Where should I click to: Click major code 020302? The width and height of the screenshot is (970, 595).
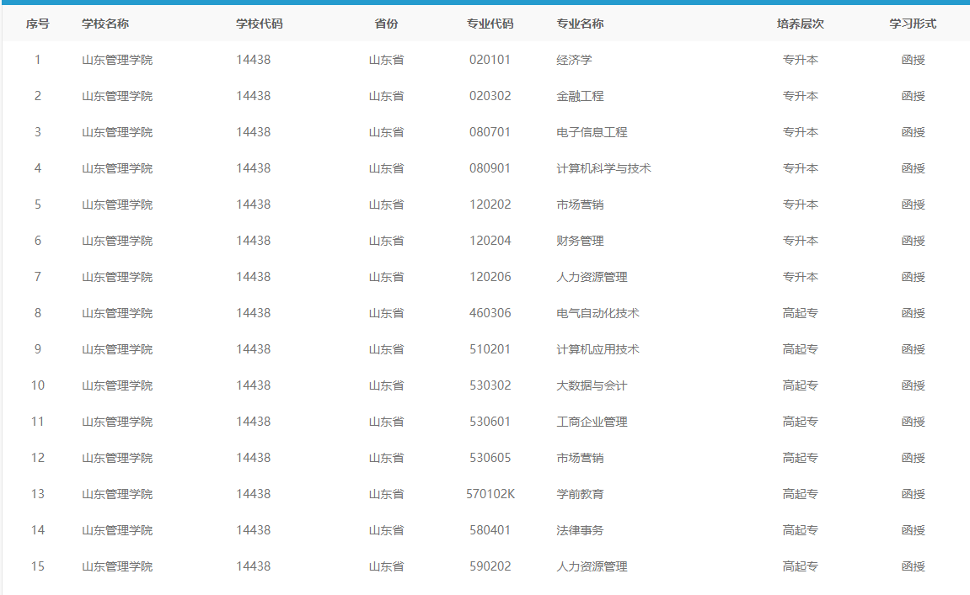tap(490, 97)
